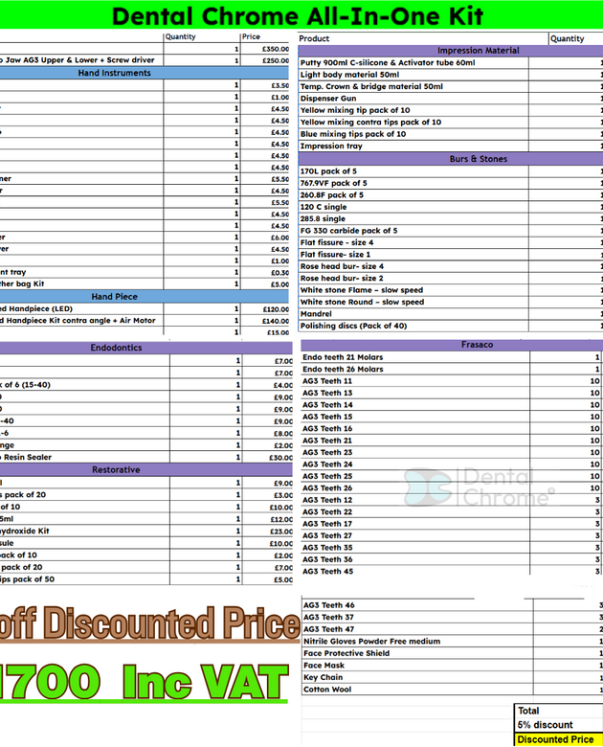
Task: Select 'Temp. Crown & bridge material 50ml'
Action: (x=371, y=86)
